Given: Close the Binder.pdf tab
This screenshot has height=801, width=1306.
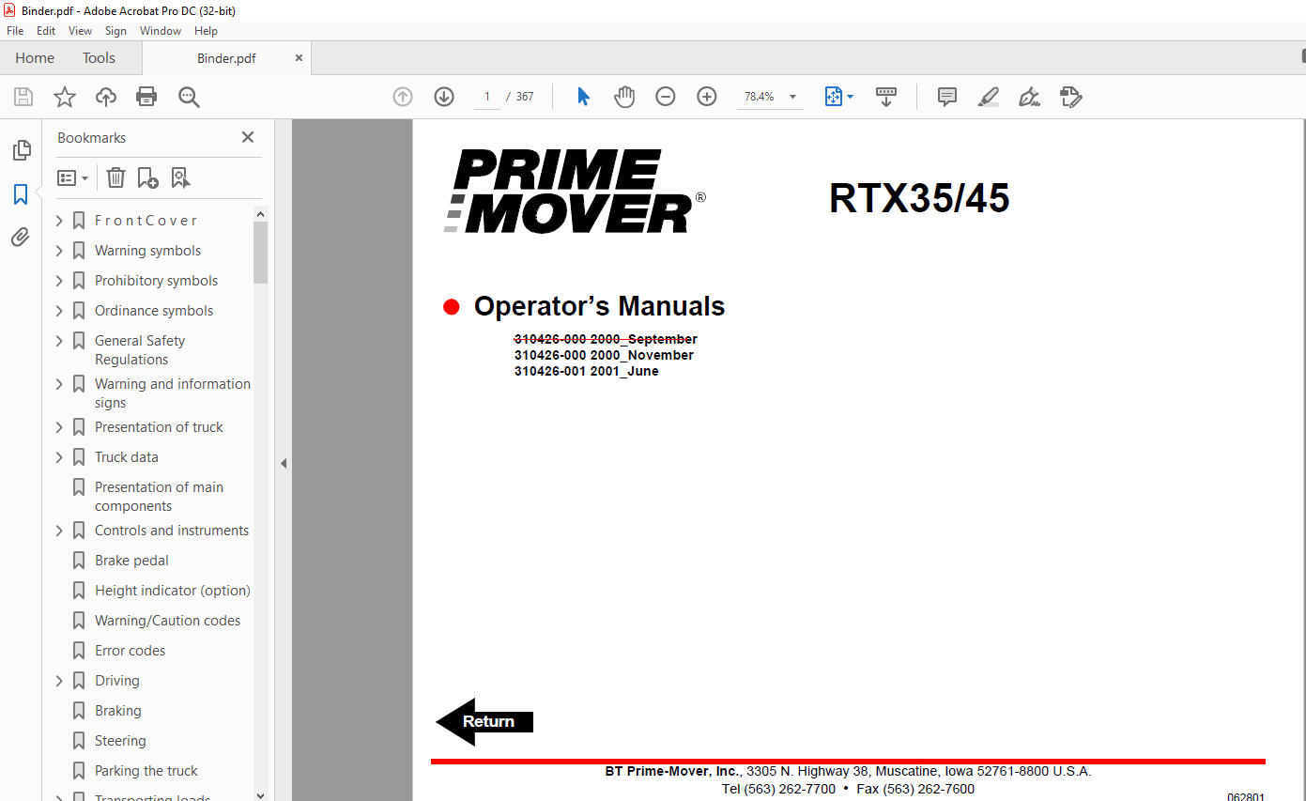Looking at the screenshot, I should tap(299, 58).
